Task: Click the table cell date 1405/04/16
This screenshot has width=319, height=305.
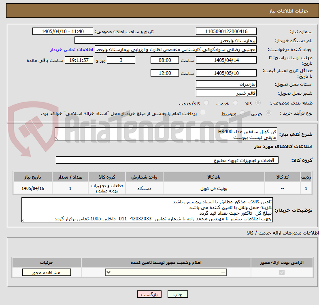Action: click(x=33, y=188)
